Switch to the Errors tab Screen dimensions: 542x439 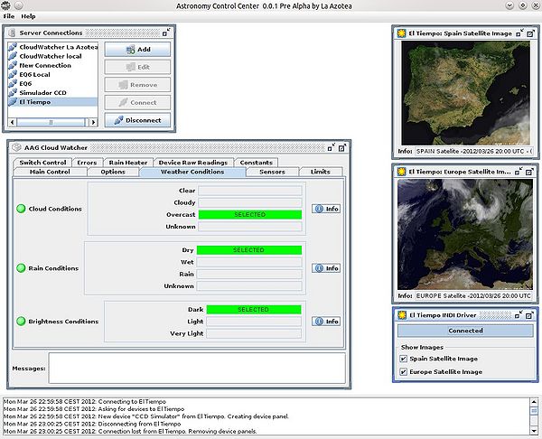point(87,163)
